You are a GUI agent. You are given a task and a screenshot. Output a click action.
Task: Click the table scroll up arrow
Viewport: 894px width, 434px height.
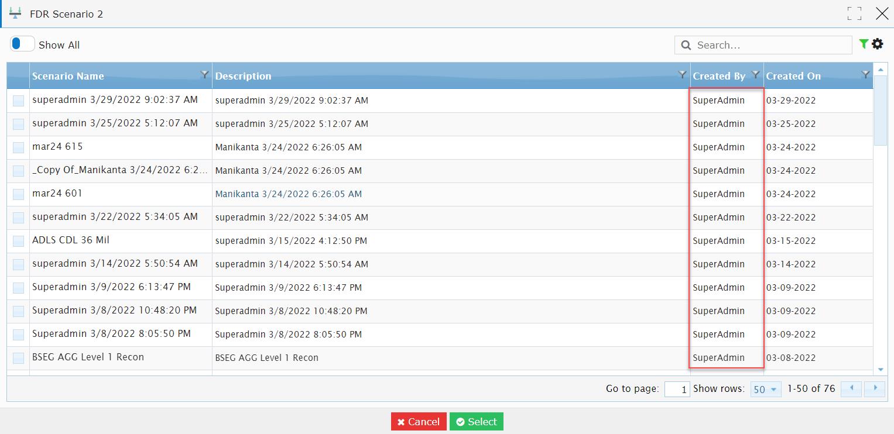(x=881, y=70)
